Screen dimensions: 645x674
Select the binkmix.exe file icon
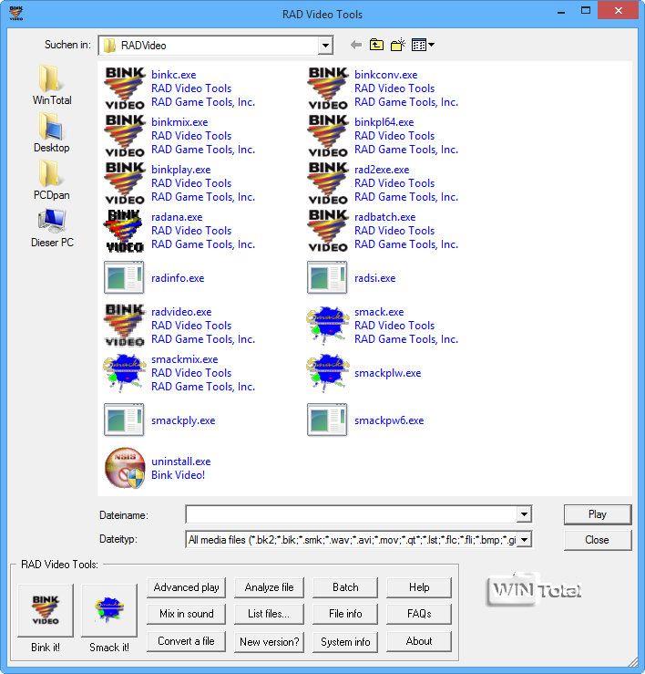[x=125, y=135]
